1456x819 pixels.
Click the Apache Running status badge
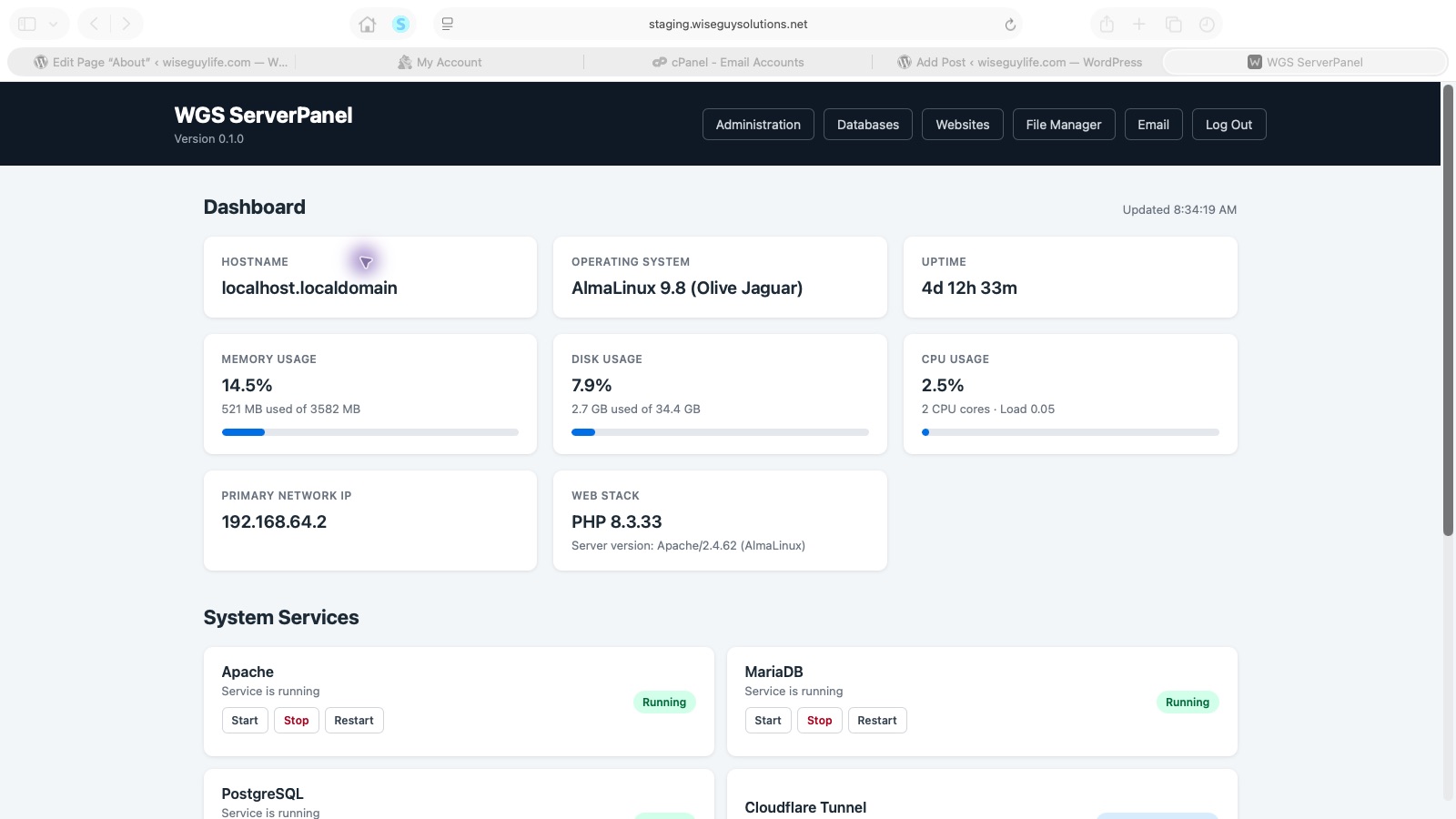coord(664,702)
